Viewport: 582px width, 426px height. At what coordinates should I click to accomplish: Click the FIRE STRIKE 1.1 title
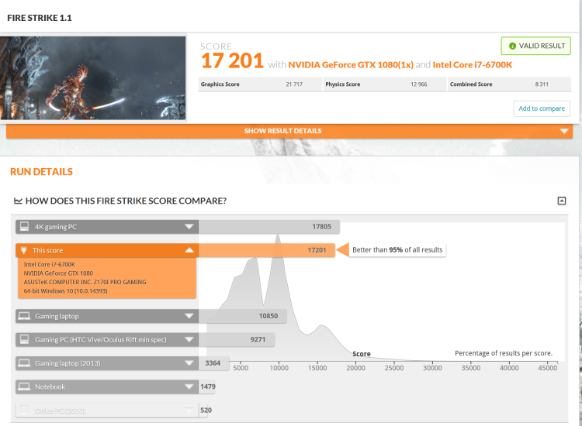[40, 18]
